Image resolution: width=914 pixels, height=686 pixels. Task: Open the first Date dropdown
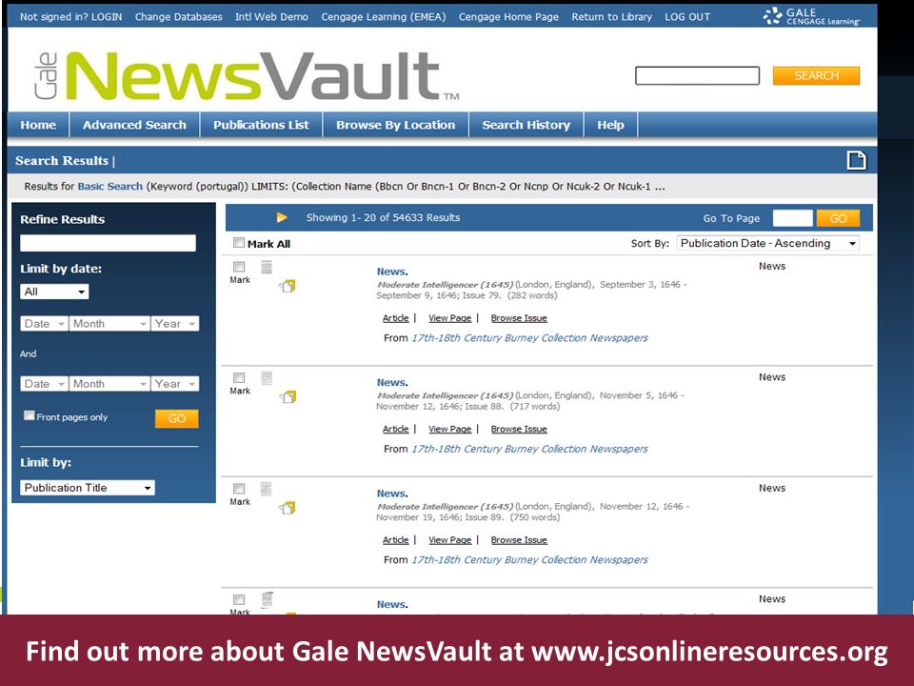click(44, 324)
